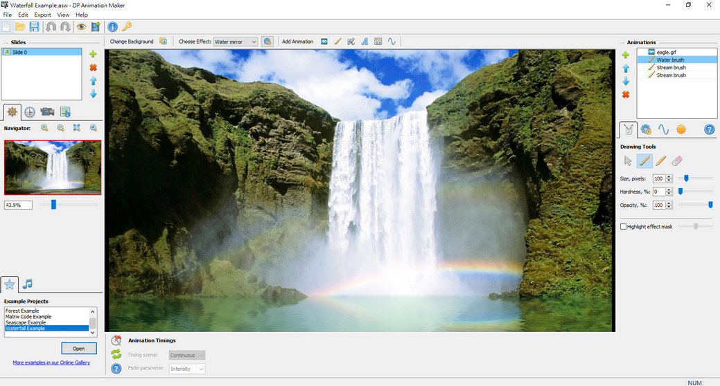Open the music note audio tab
Image resolution: width=720 pixels, height=386 pixels.
click(27, 284)
